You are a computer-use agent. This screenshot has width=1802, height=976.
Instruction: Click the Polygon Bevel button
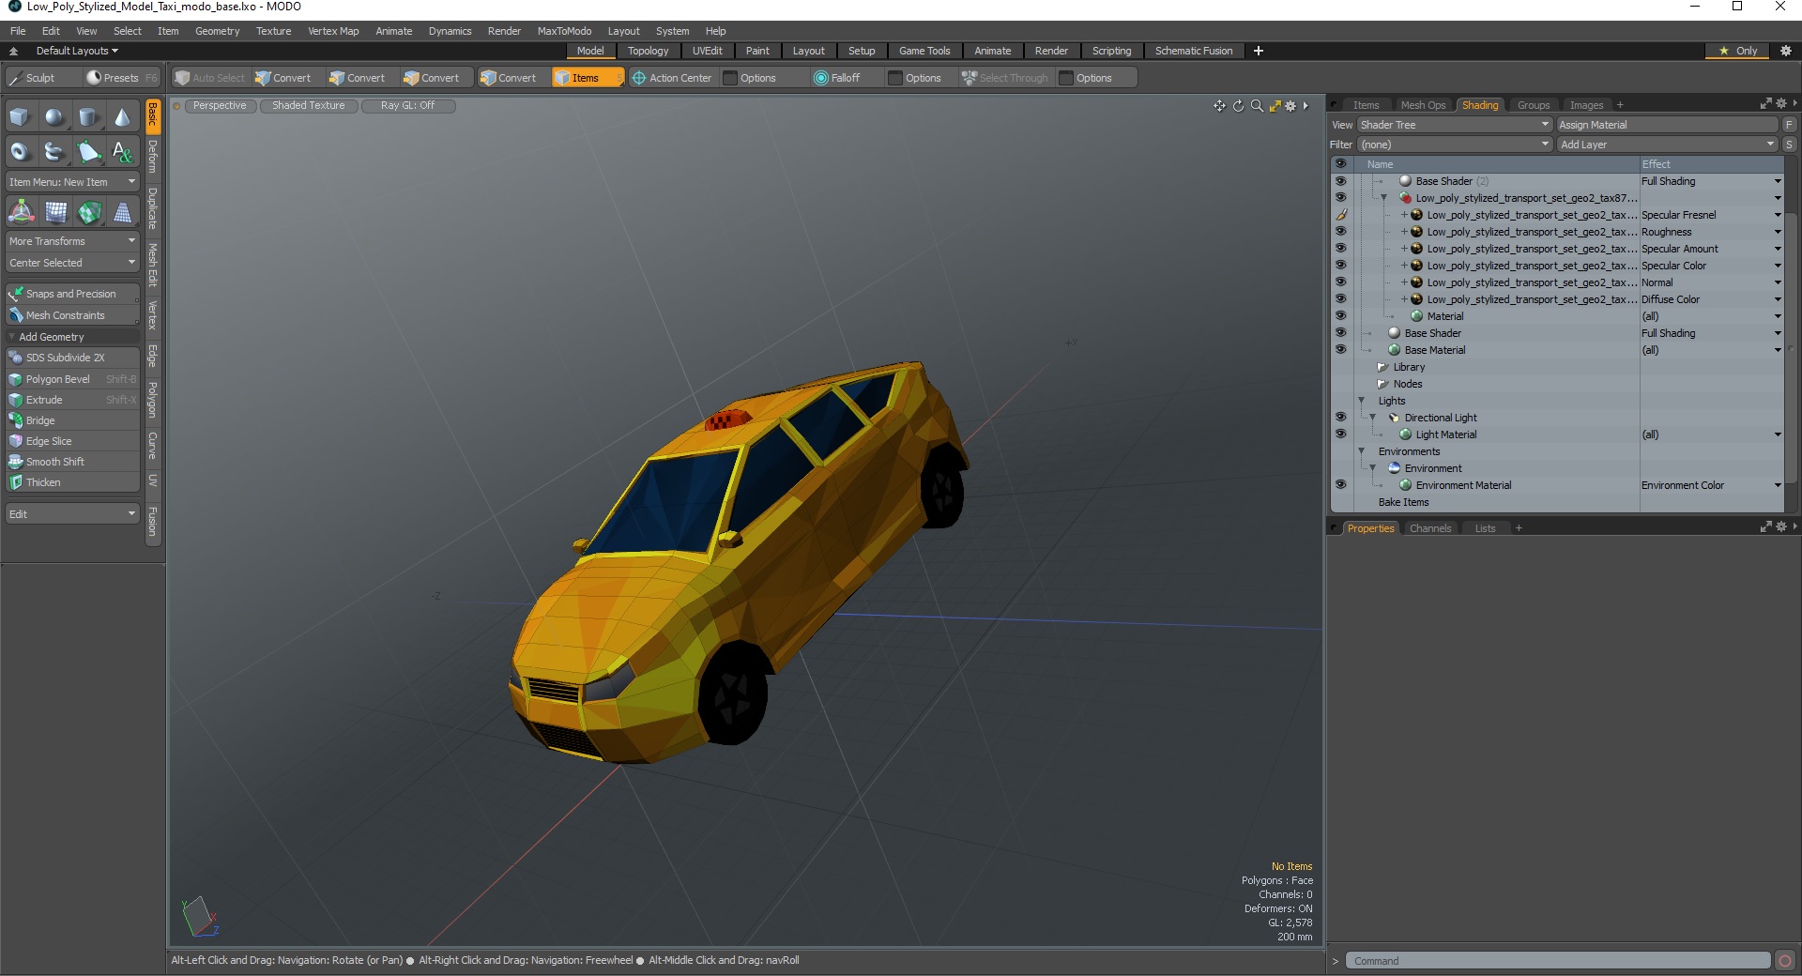(x=72, y=379)
